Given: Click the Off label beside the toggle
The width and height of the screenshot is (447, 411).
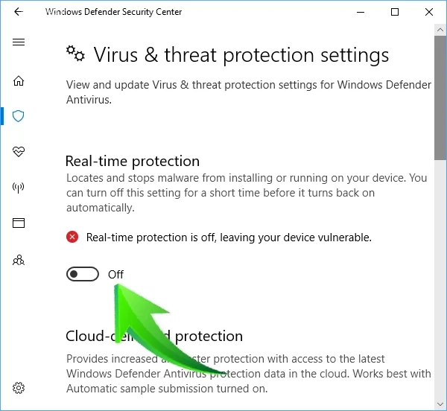Looking at the screenshot, I should (115, 275).
